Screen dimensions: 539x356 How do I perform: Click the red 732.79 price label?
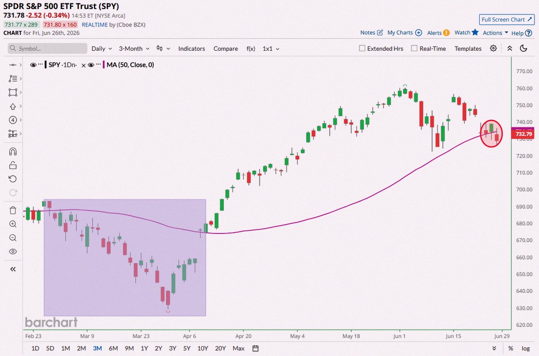[524, 134]
